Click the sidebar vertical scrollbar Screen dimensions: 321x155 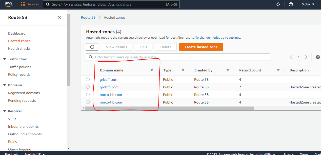69,50
